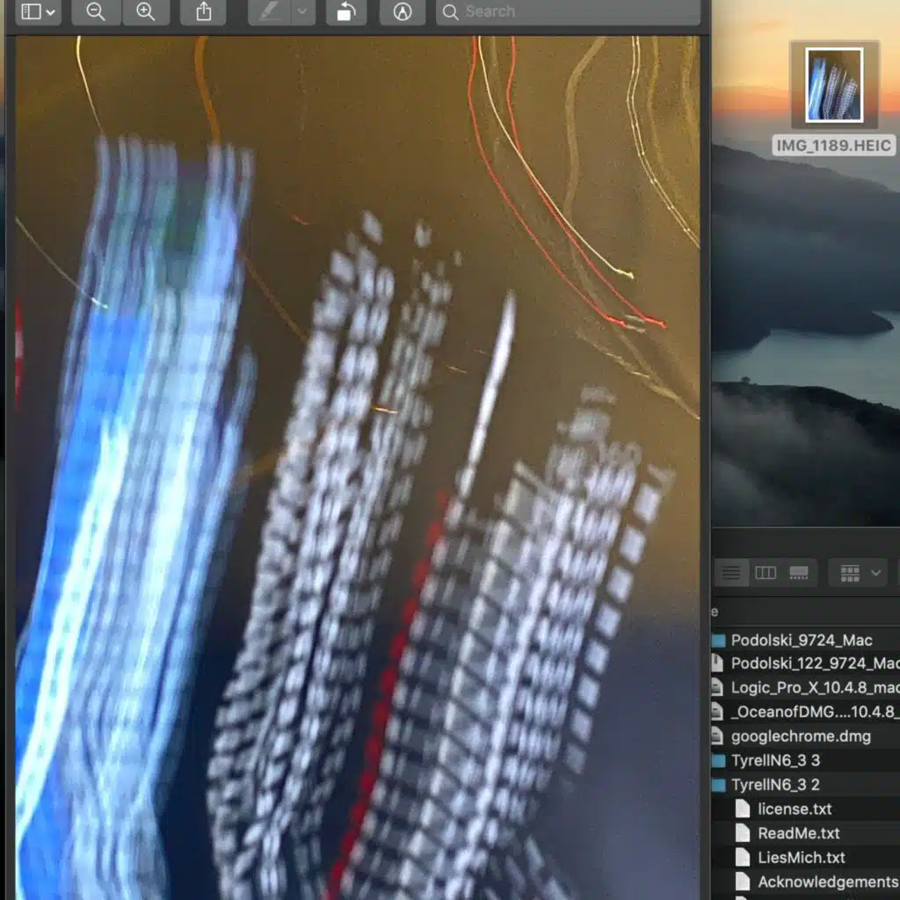This screenshot has height=900, width=900.
Task: Open the sidebar view menu in Preview
Action: click(38, 12)
